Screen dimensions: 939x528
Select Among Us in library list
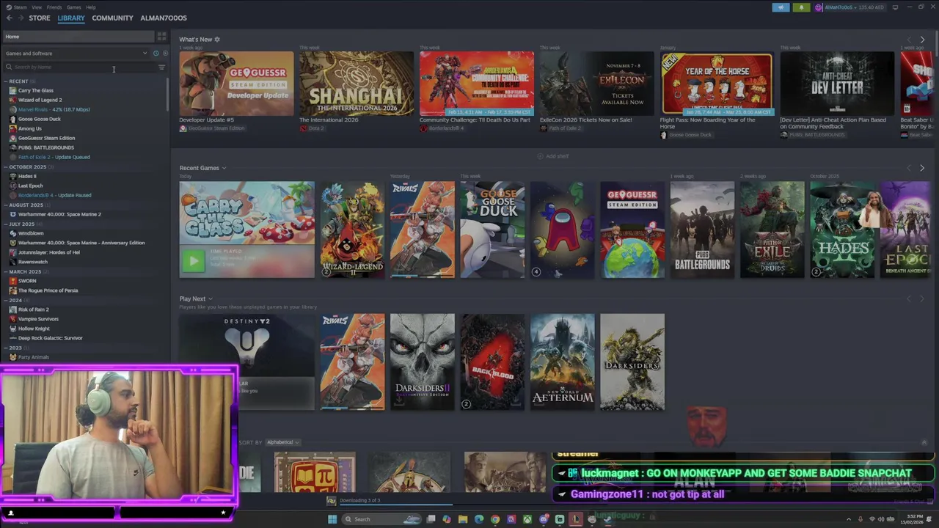[29, 129]
